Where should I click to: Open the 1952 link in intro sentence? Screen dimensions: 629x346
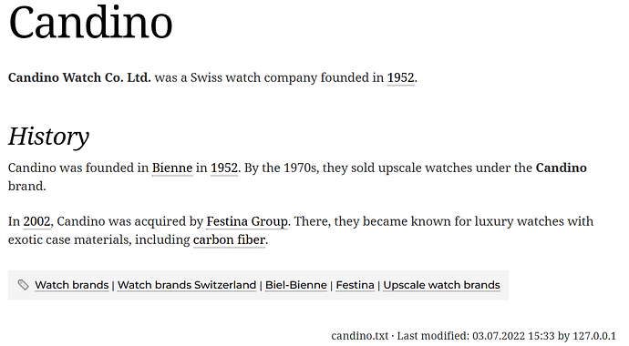point(400,77)
